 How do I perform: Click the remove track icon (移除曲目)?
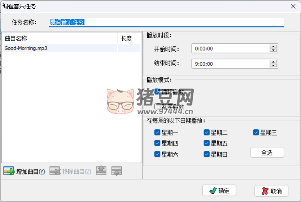coord(55,171)
